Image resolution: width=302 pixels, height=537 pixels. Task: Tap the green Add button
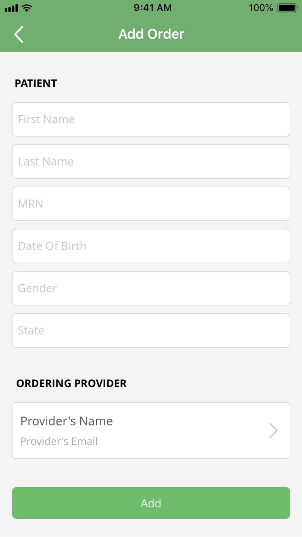tap(151, 503)
